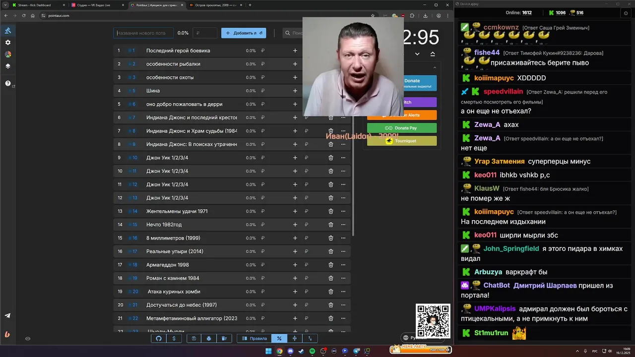Open chat settings gear in Kick chat window
Viewport: 635px width, 357px height.
pos(626,13)
